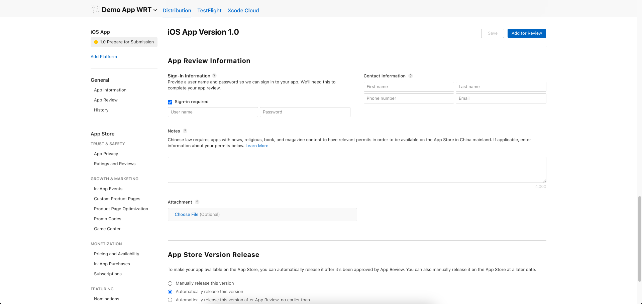
Task: Click the Notes help question mark icon
Action: [x=185, y=131]
